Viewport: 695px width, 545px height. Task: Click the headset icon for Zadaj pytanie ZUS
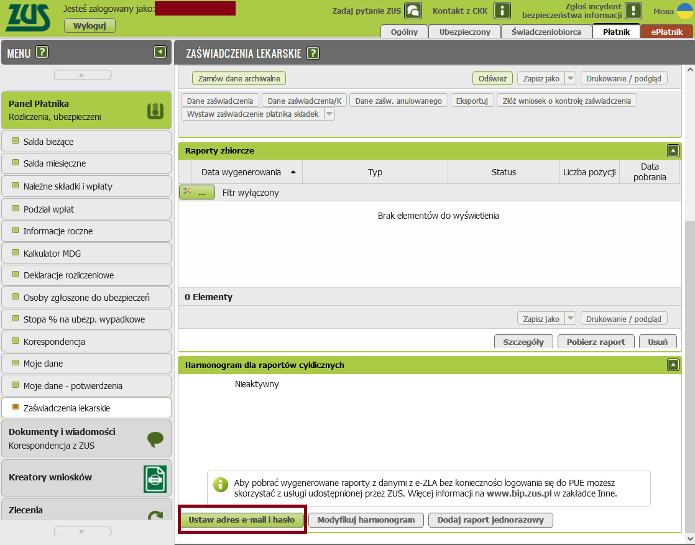[x=413, y=11]
